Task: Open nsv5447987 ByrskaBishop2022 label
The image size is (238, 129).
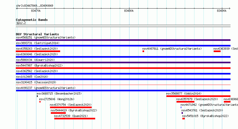Action: click(39, 65)
